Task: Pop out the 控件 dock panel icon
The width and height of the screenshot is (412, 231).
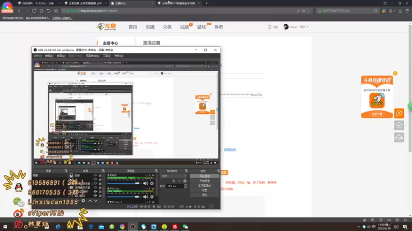Action: pyautogui.click(x=218, y=171)
